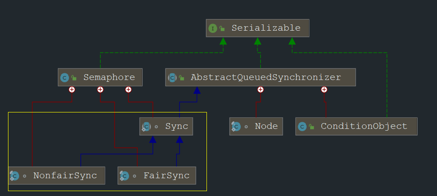Click the blue inheritance arrowhead under AbstractQueuedSynchronizer
This screenshot has height=196, width=437.
coord(197,90)
